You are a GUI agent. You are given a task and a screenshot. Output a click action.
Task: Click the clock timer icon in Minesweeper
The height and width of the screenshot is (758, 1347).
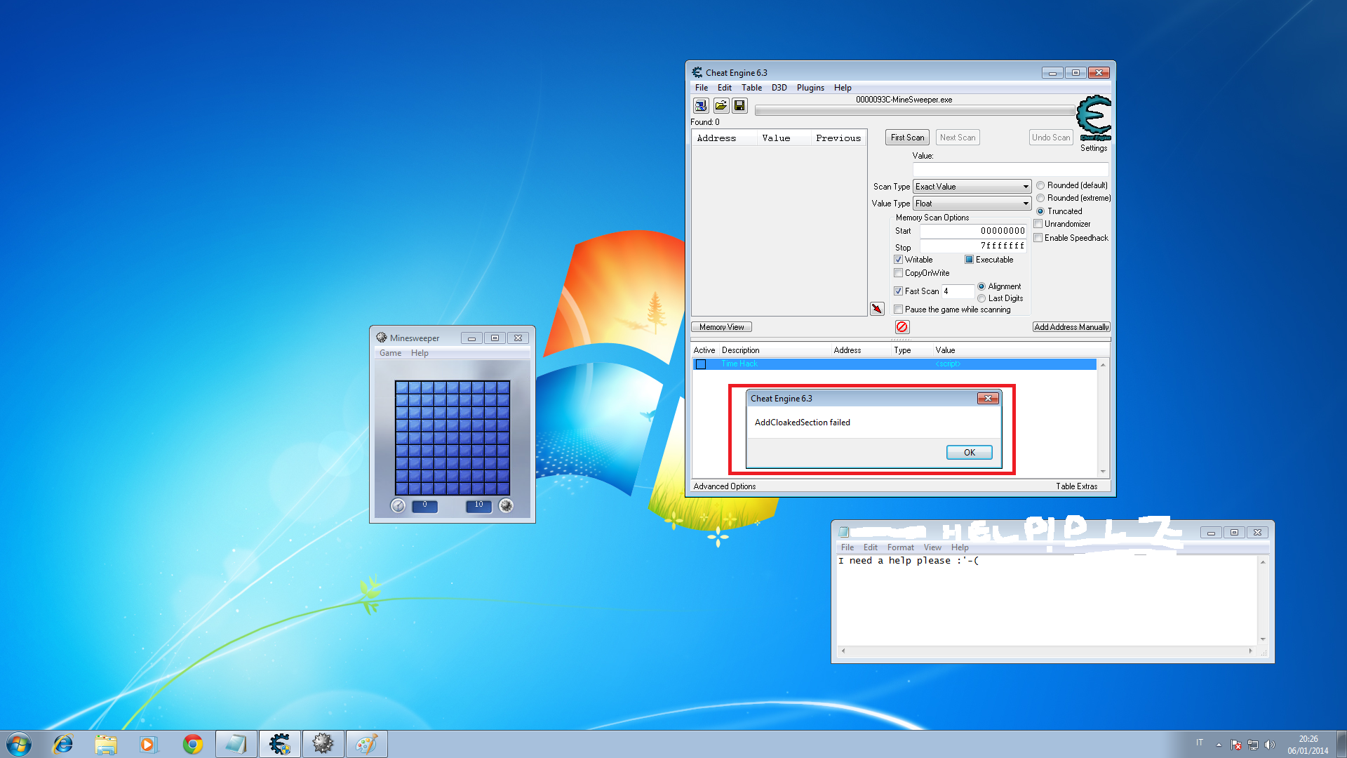(x=398, y=505)
